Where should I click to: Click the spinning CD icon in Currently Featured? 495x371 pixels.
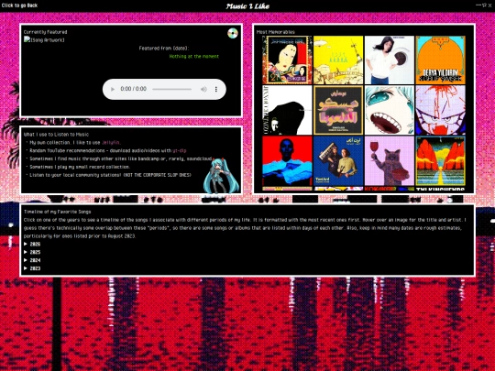[233, 33]
